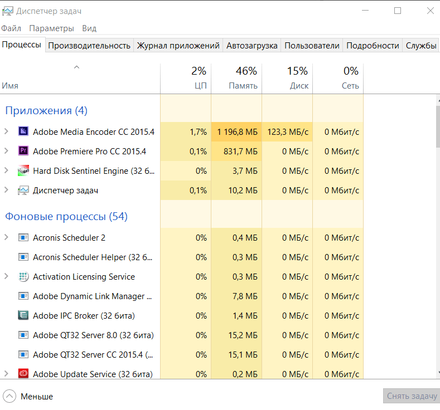This screenshot has width=440, height=410.
Task: Switch to the Журнал приложений tab
Action: (178, 45)
